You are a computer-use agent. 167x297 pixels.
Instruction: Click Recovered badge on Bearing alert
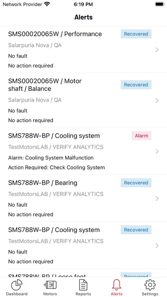pyautogui.click(x=136, y=183)
